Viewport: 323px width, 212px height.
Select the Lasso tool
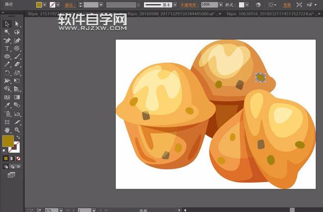17,32
